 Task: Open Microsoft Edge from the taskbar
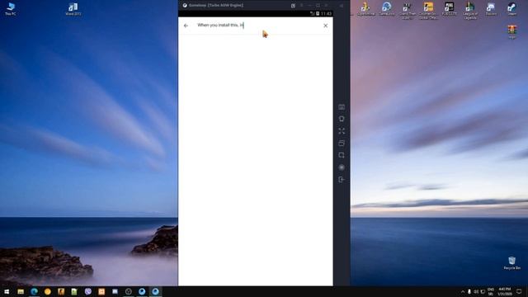coord(34,291)
